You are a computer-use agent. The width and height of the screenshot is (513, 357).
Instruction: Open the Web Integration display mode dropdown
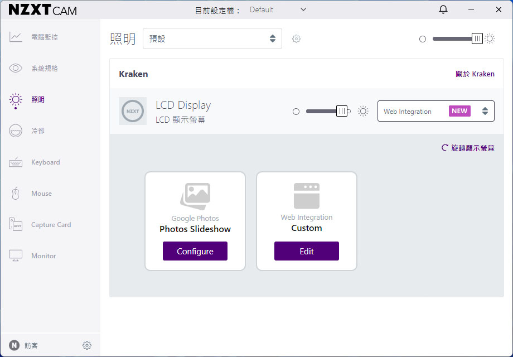coord(436,111)
